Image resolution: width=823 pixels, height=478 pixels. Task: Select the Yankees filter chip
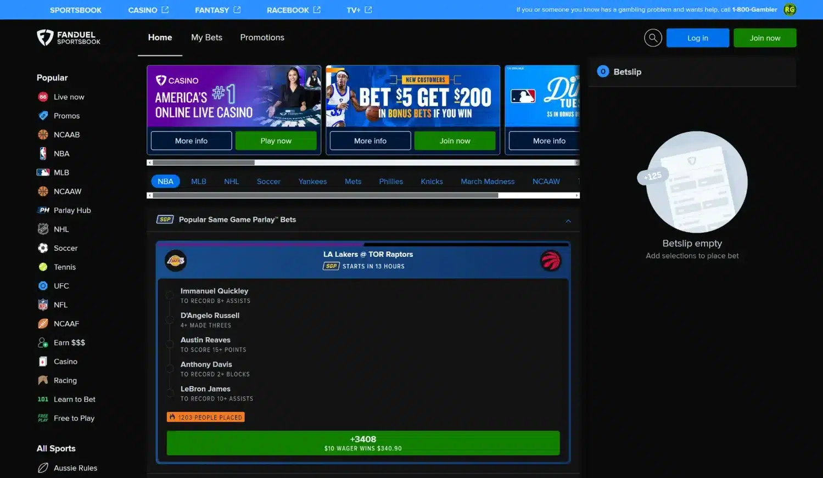312,182
